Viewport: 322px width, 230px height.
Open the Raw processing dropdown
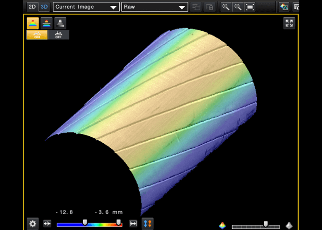155,7
